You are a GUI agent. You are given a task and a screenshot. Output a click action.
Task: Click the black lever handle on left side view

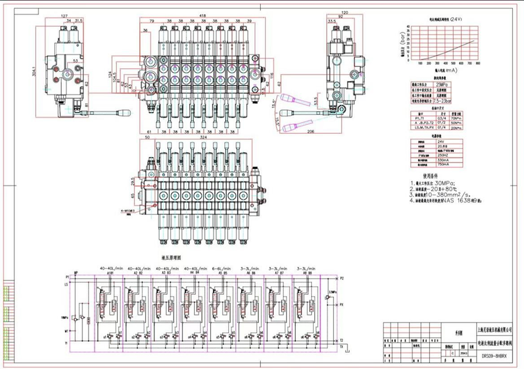click(x=124, y=114)
